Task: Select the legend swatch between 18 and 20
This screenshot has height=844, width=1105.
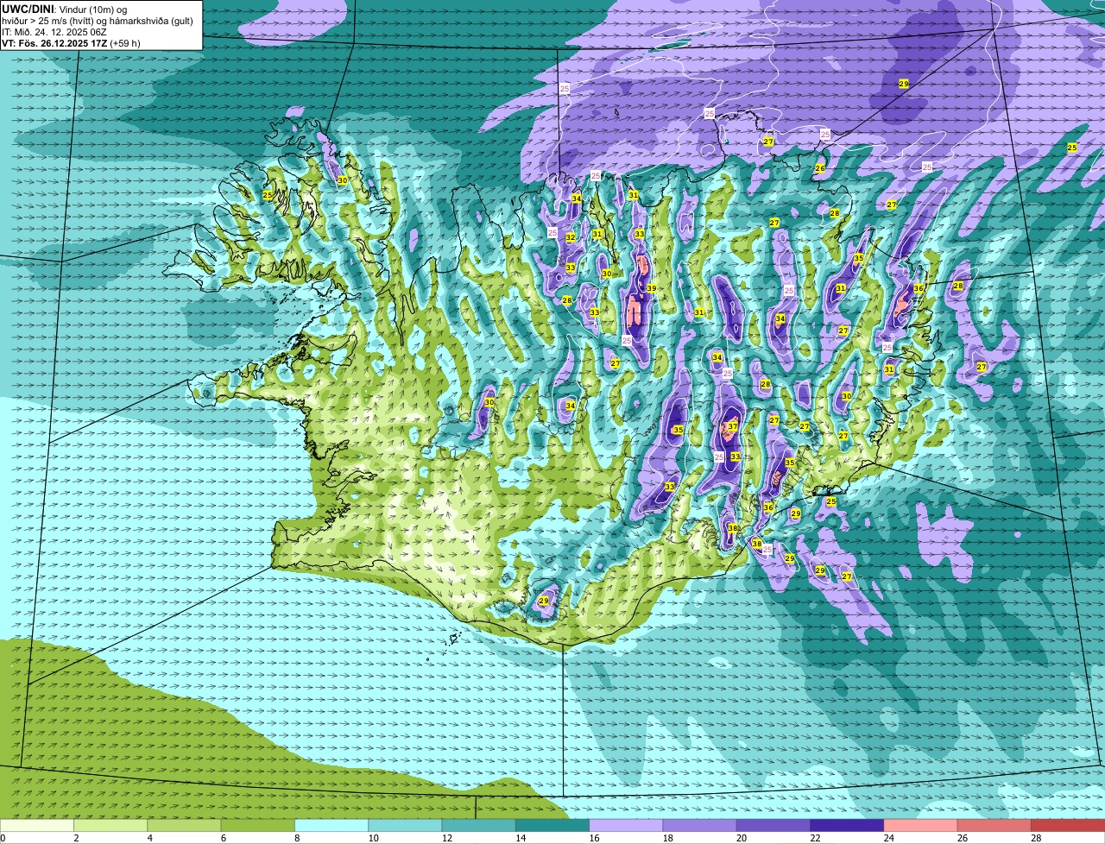Action: pos(699,826)
